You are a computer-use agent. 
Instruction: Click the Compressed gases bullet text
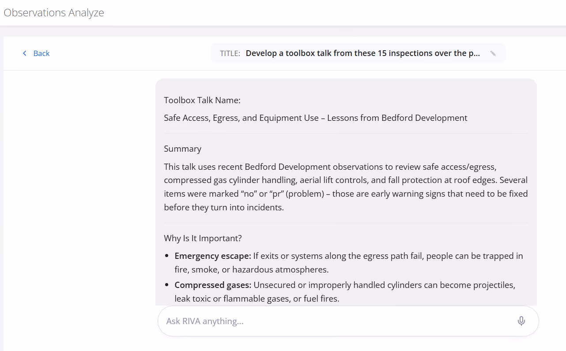[345, 292]
